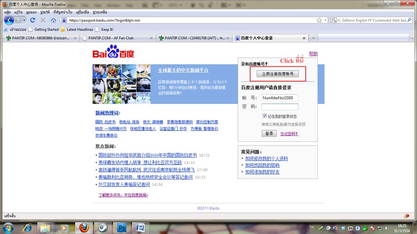Screen dimensions: 417x234
Task: Open the แก้ไข (Edit) menu
Action: coord(19,12)
